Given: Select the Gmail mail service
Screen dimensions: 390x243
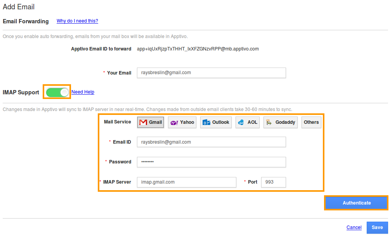Looking at the screenshot, I should (x=151, y=122).
